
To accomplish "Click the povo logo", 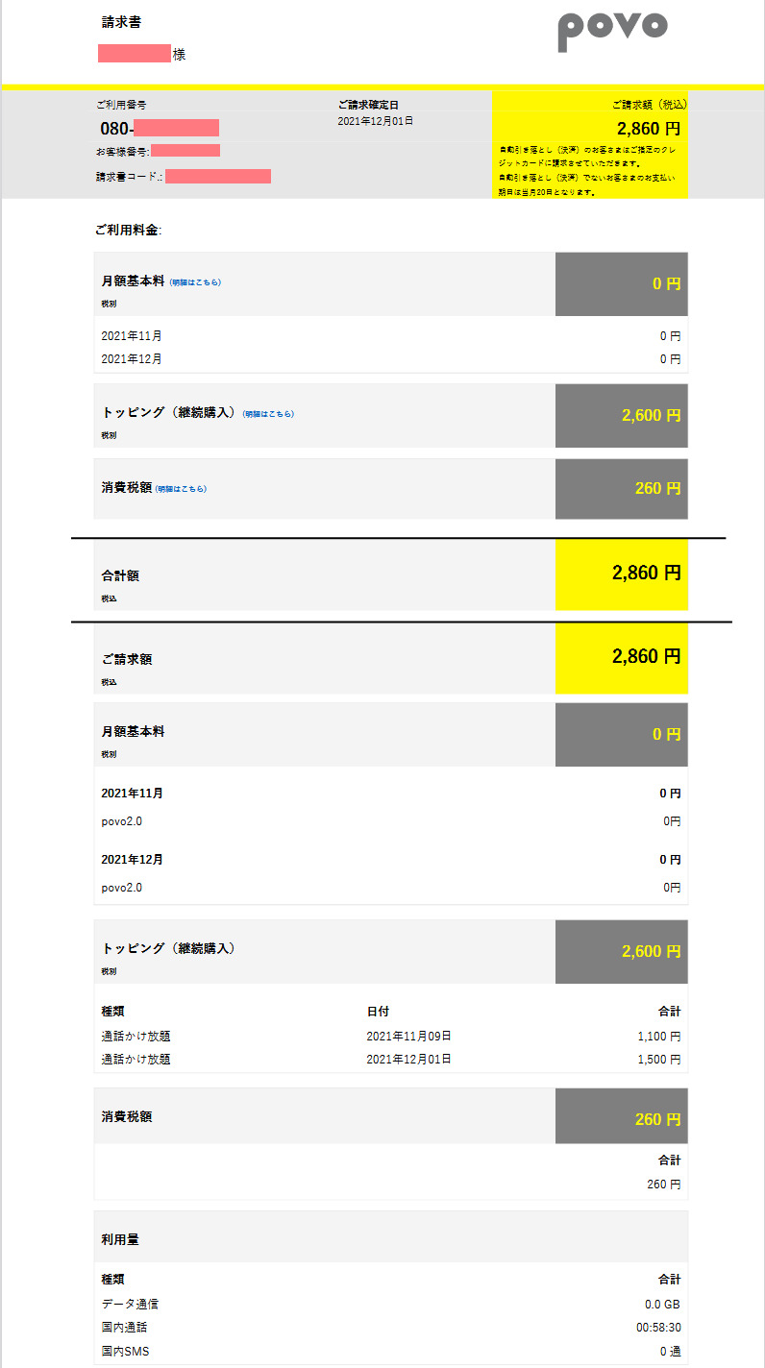I will 612,31.
